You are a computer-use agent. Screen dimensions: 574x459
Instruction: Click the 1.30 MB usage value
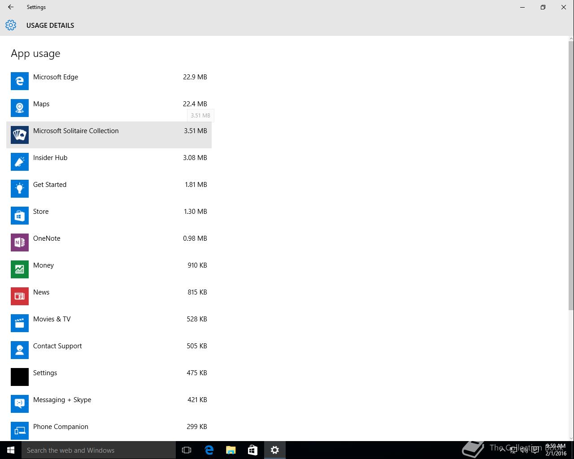click(196, 212)
